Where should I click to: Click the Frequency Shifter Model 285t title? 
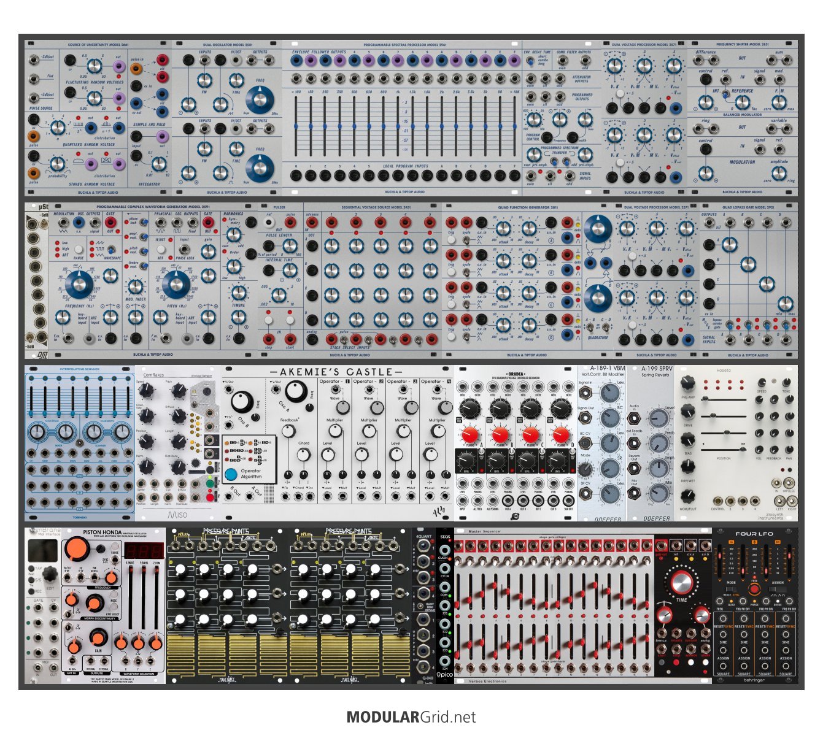(743, 45)
